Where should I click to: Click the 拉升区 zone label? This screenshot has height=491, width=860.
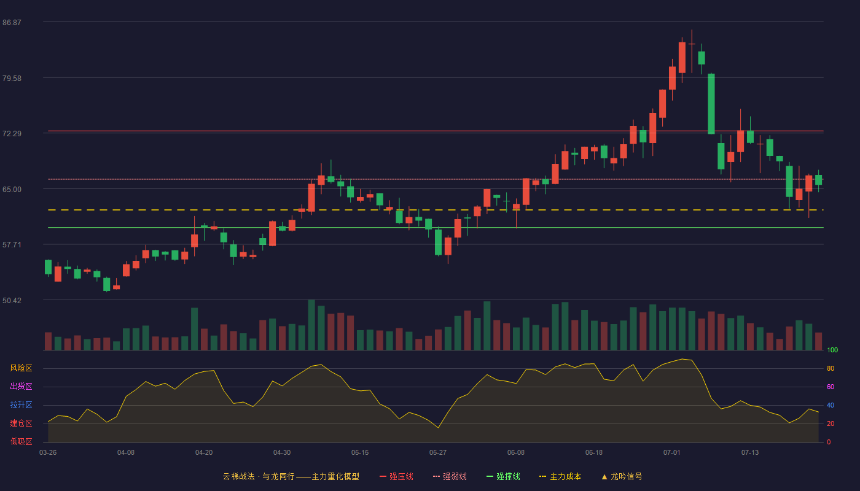pyautogui.click(x=21, y=405)
